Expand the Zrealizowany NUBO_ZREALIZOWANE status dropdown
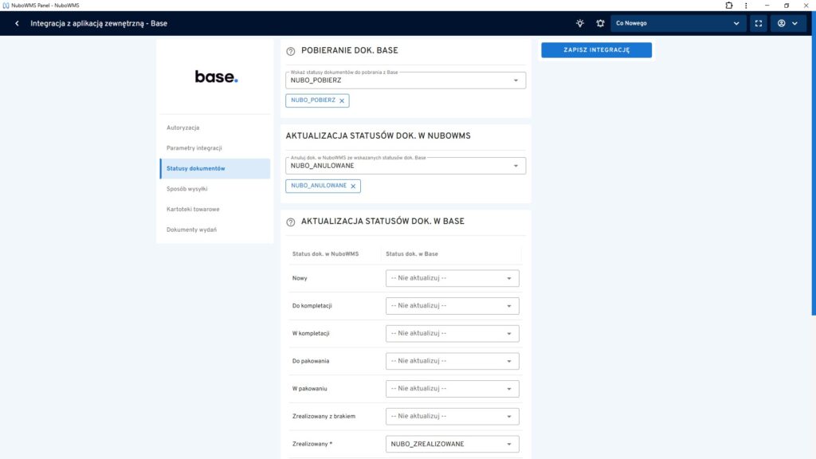This screenshot has width=816, height=459. [452, 444]
